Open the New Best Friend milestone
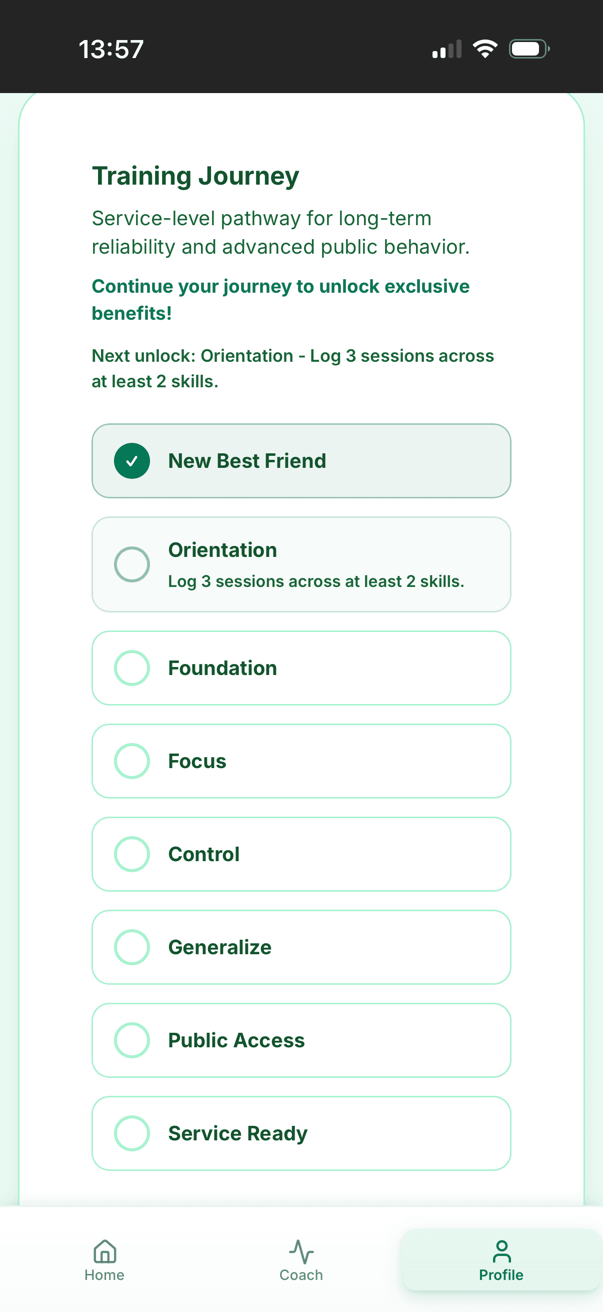603x1312 pixels. pyautogui.click(x=301, y=461)
